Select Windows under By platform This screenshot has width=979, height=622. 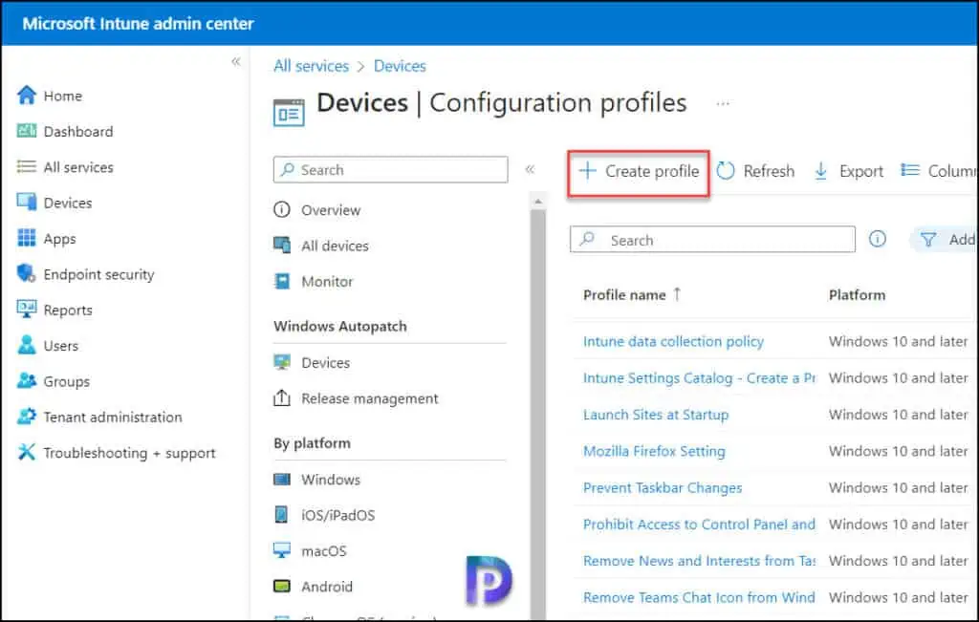[x=330, y=479]
